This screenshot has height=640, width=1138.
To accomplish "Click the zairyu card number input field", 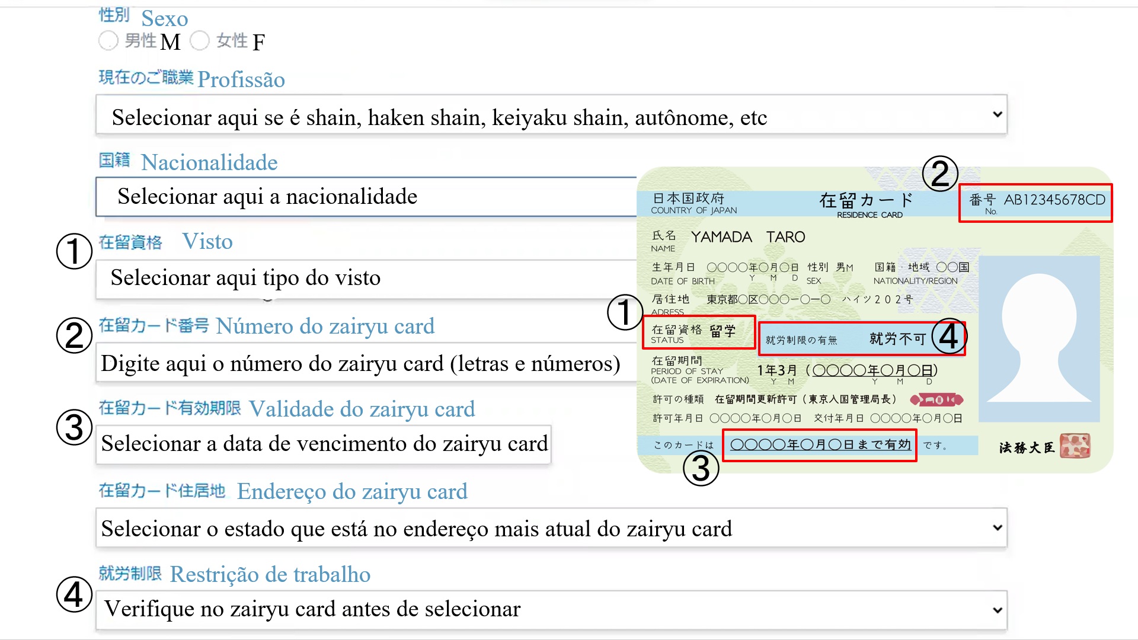I will point(366,363).
